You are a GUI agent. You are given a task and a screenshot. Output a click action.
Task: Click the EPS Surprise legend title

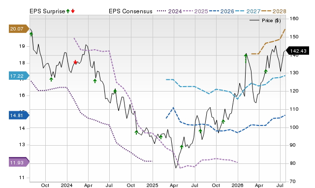point(47,11)
